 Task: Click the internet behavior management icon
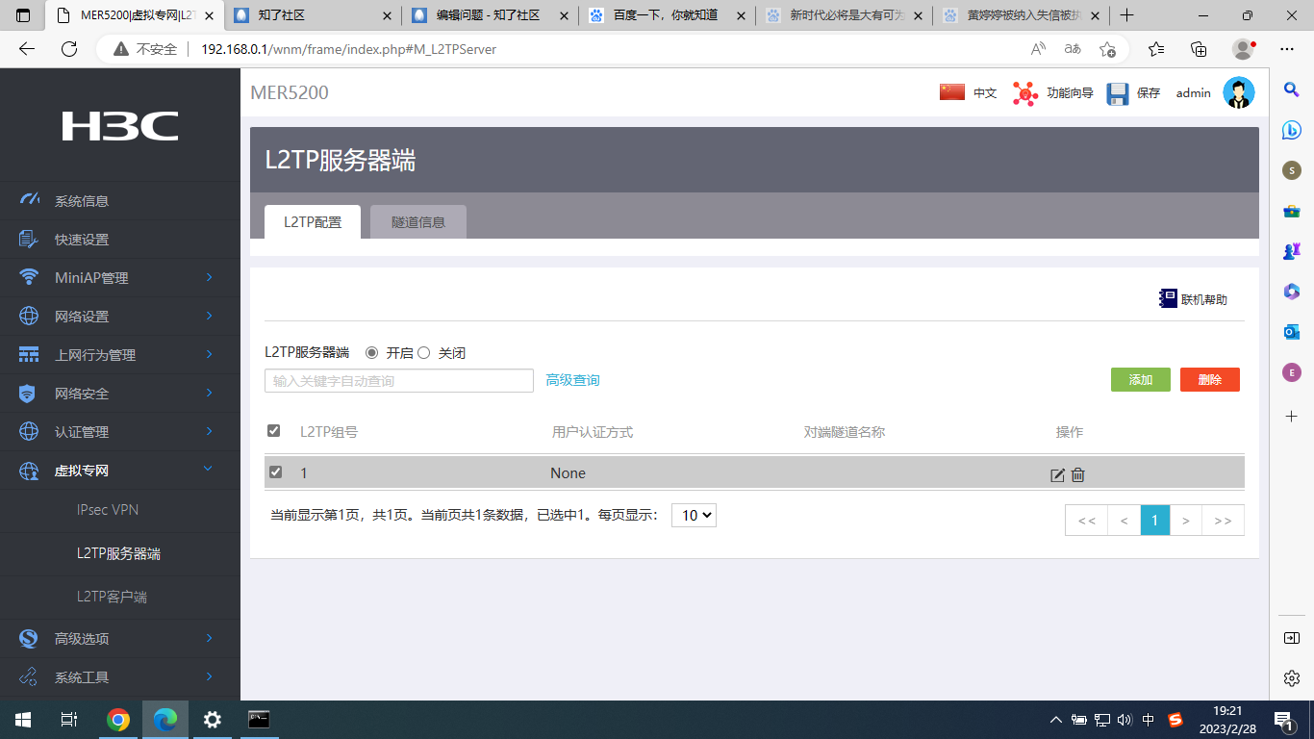coord(29,355)
